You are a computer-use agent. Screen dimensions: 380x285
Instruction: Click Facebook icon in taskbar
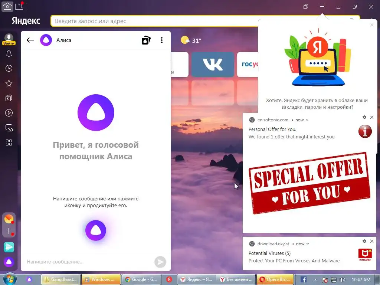click(304, 279)
